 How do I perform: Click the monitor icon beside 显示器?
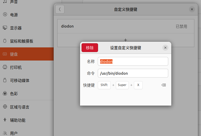pyautogui.click(x=5, y=28)
